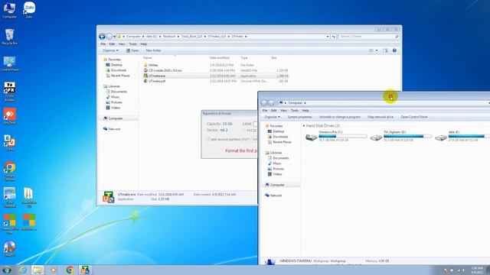Image resolution: width=490 pixels, height=275 pixels.
Task: Open Windows Media Player from the taskbar
Action: click(x=54, y=270)
